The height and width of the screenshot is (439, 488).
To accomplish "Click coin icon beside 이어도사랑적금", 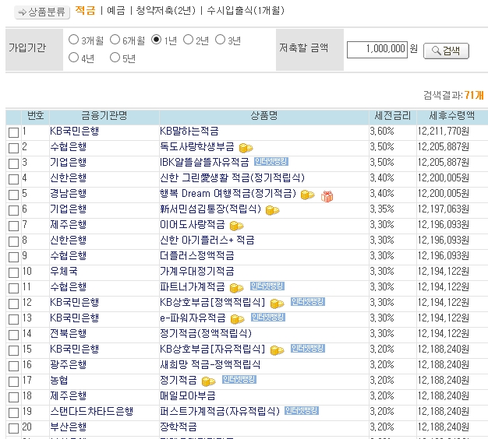I will point(236,226).
